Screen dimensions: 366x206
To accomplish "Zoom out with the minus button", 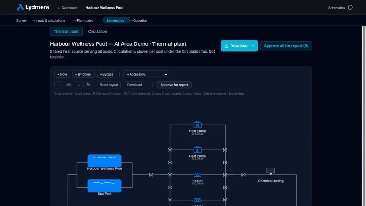I will click(59, 85).
